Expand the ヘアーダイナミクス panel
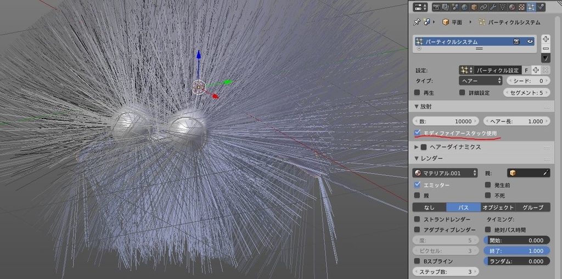This screenshot has height=279, width=562. click(x=417, y=147)
